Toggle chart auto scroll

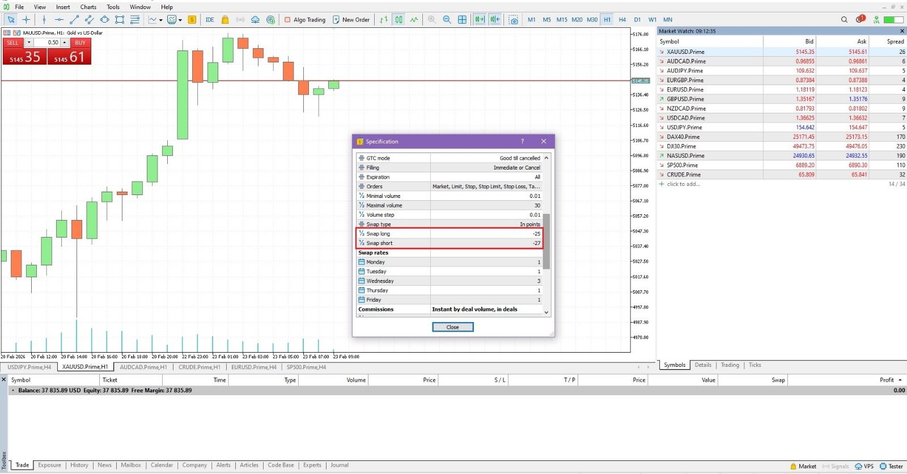click(480, 19)
